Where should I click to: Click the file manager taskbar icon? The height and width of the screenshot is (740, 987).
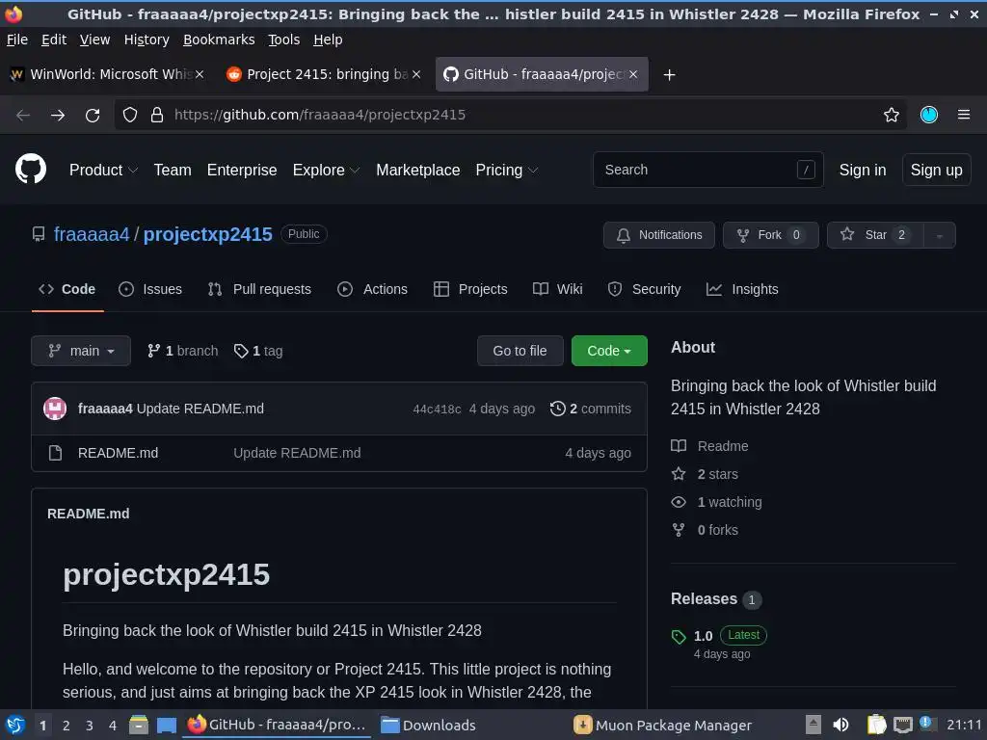pos(139,725)
